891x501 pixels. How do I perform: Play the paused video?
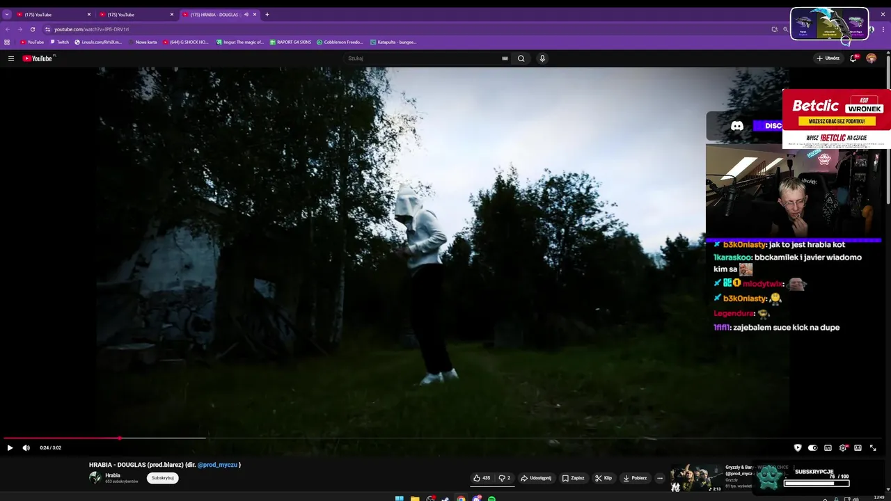10,447
